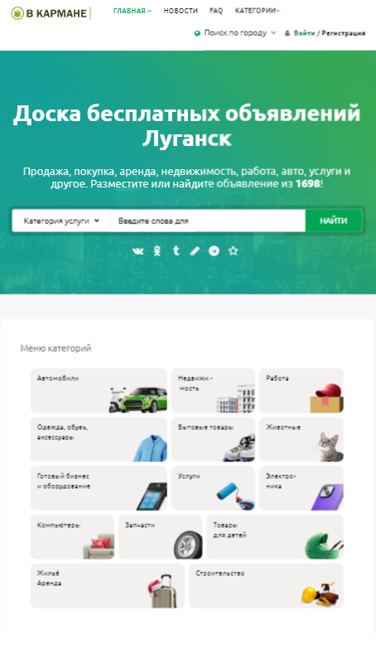Open the Odnoklassniki social icon
This screenshot has height=667, width=376.
157,251
